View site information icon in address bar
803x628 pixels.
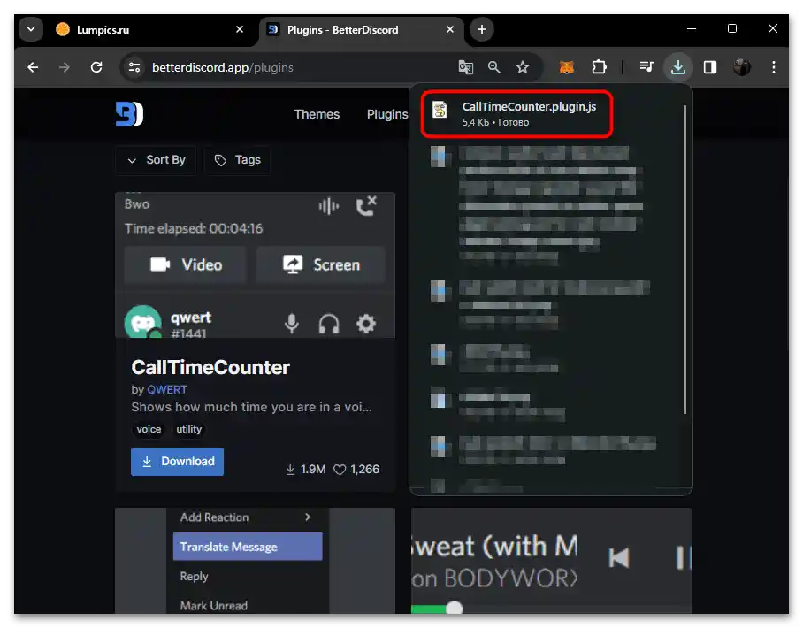coord(134,67)
